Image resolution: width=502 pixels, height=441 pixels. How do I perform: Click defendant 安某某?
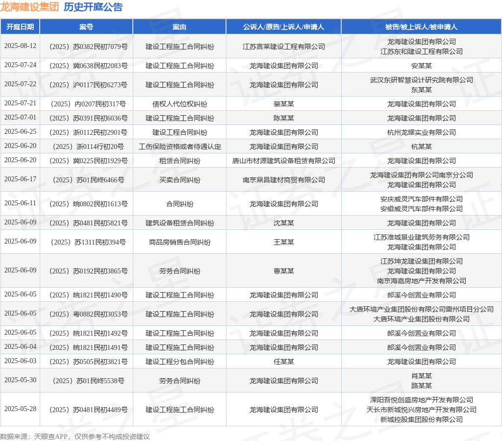pyautogui.click(x=421, y=66)
